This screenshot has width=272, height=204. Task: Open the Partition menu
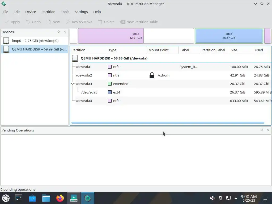48,12
